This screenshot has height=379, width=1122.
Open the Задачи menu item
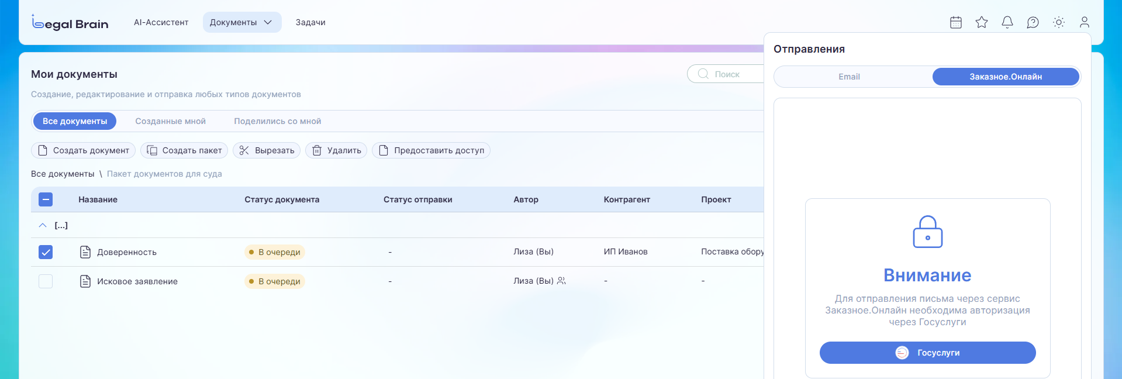[x=310, y=22]
